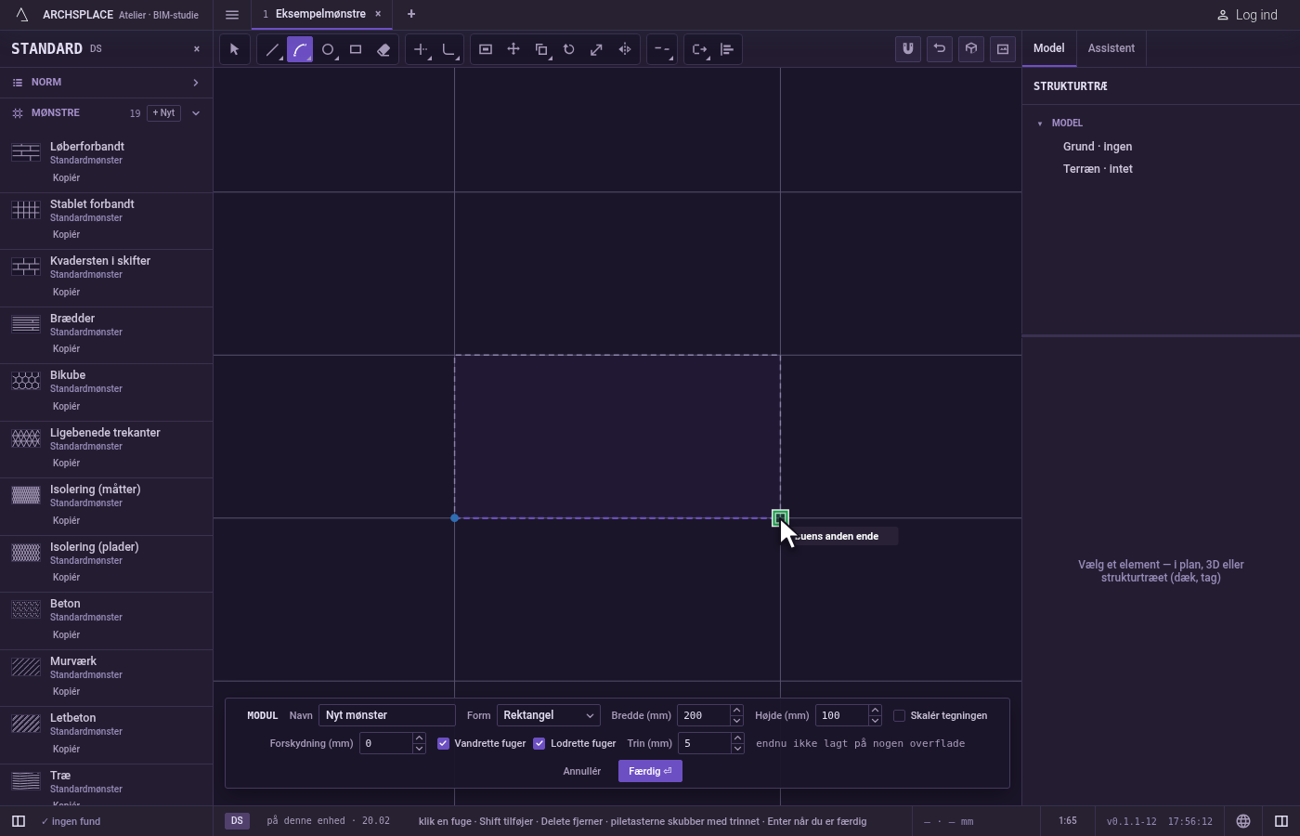This screenshot has width=1300, height=836.
Task: Click Log ind
Action: pyautogui.click(x=1247, y=15)
